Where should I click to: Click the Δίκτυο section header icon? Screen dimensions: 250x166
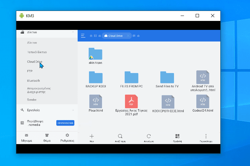coord(22,32)
